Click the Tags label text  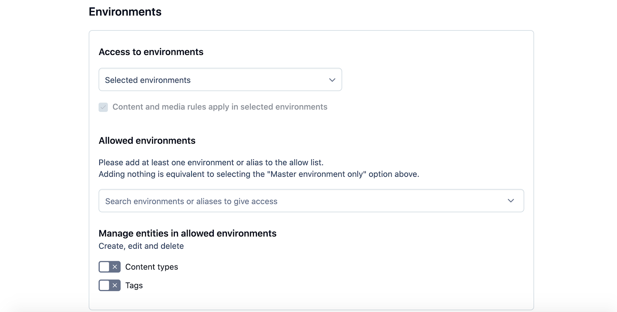(134, 285)
